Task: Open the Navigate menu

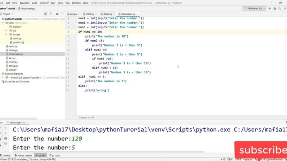Action: click(x=25, y=3)
